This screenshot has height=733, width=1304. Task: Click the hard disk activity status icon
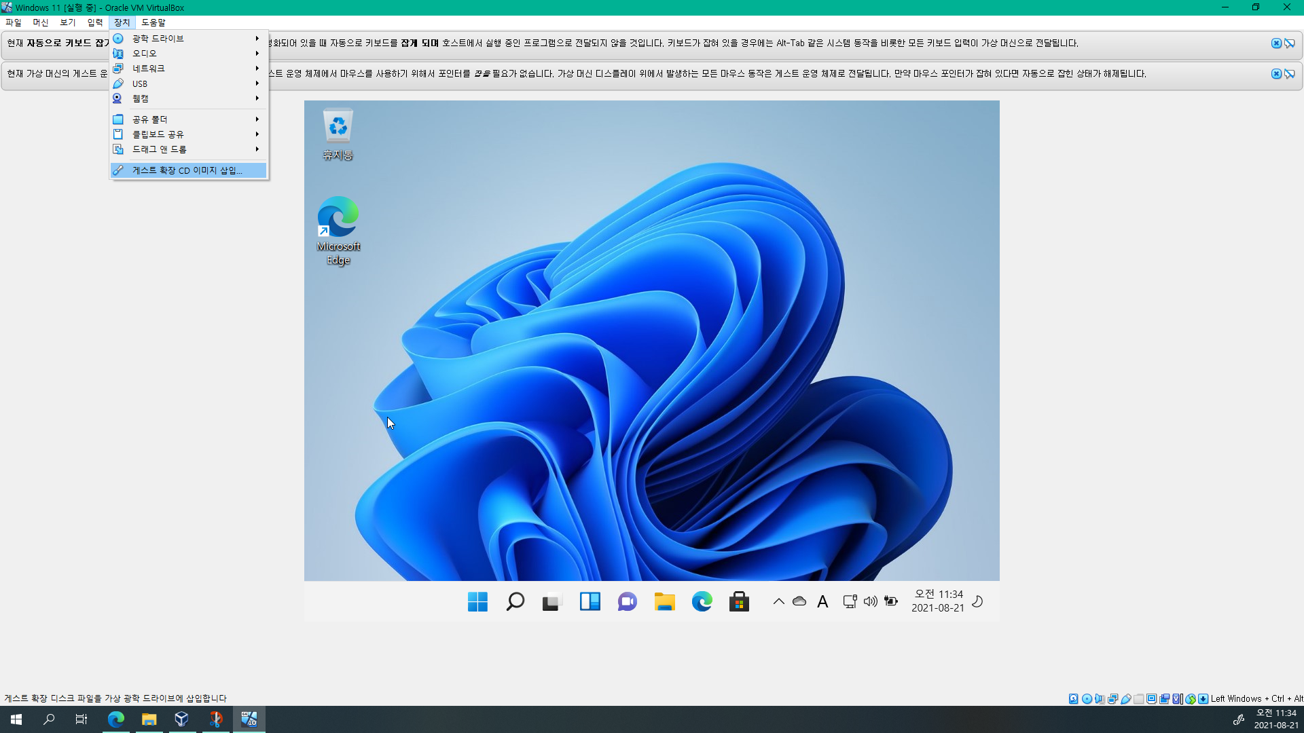1073,698
